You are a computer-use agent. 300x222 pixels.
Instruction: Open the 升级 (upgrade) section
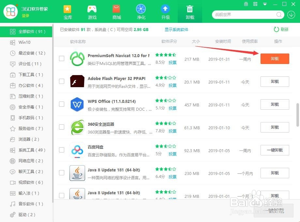point(165,11)
